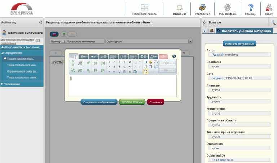Open the matrices tab in formula editor

[x=113, y=57]
